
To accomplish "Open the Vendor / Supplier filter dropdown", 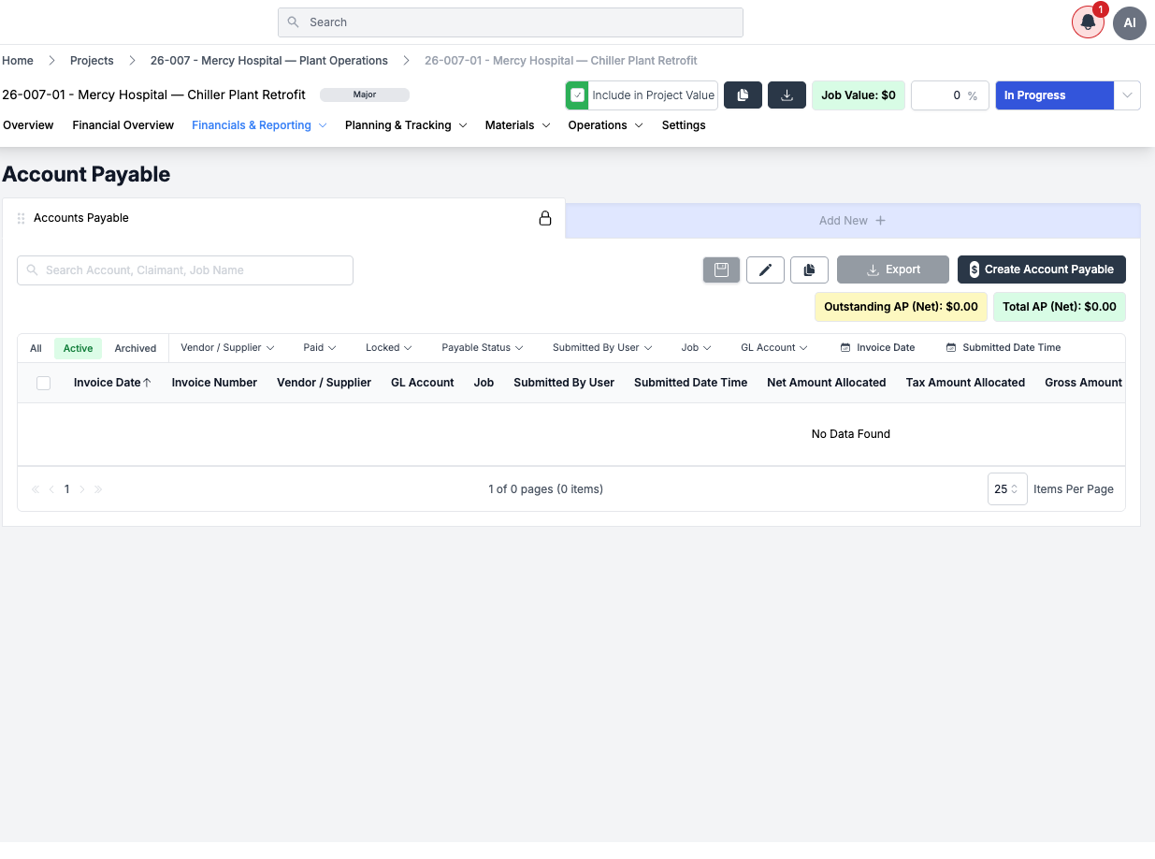I will [x=227, y=347].
